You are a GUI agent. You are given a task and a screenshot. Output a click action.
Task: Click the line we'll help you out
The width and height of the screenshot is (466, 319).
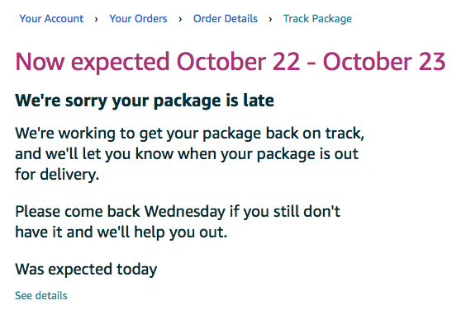pos(121,232)
